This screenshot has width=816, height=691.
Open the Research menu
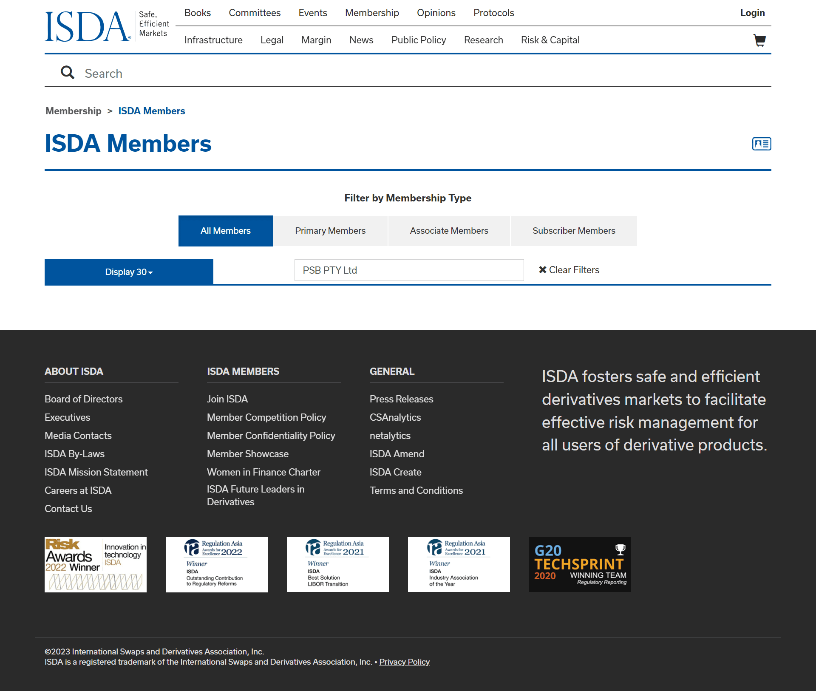coord(484,40)
